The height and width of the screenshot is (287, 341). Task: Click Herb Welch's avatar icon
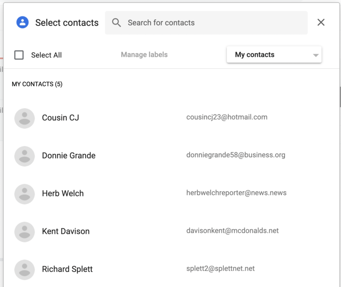pos(25,194)
